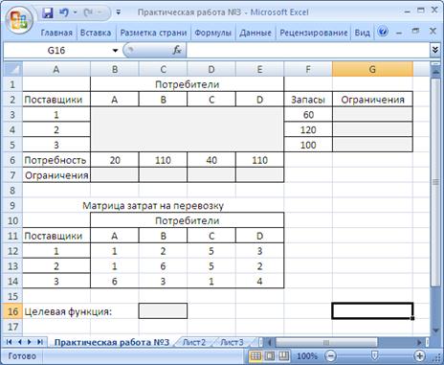
Task: Click the Матрица затрат на перевозку title
Action: [153, 206]
